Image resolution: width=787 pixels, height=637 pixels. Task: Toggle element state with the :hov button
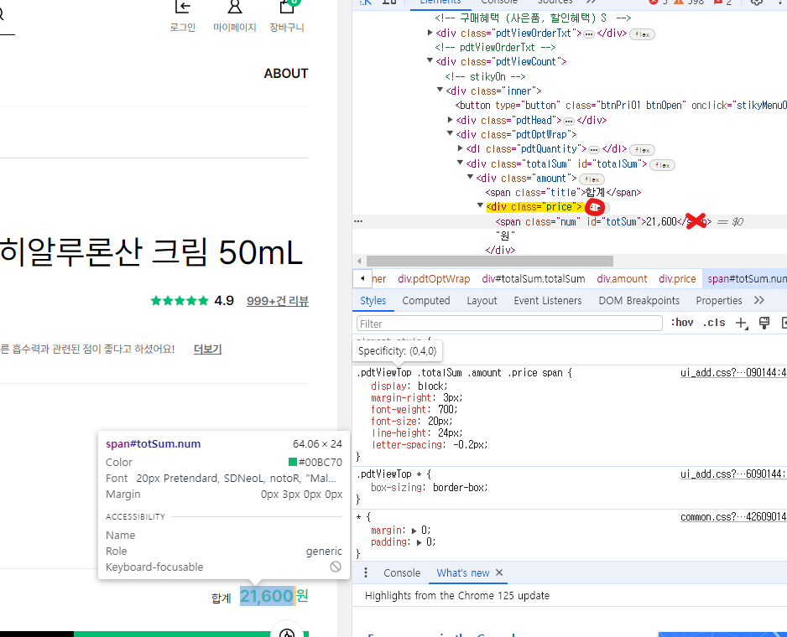click(x=682, y=322)
